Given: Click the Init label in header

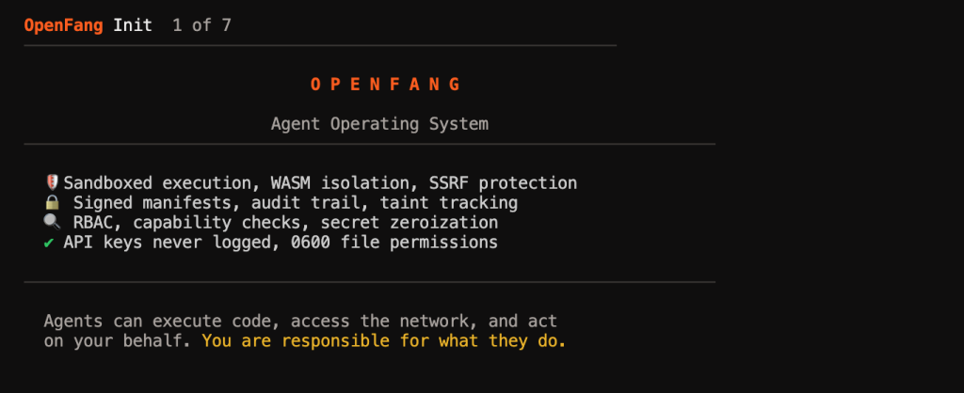Looking at the screenshot, I should 133,25.
